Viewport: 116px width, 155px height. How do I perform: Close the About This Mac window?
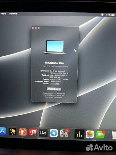click(x=33, y=28)
